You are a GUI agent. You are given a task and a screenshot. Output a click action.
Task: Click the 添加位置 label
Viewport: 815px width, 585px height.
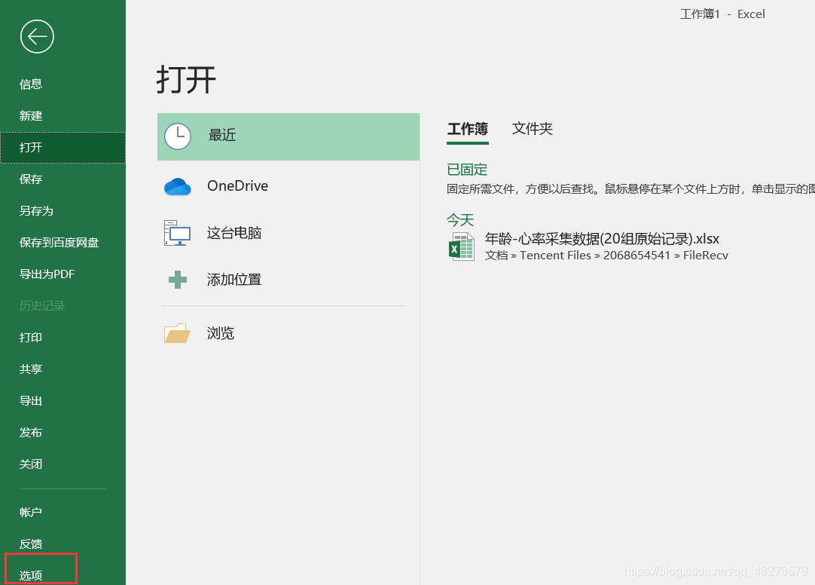click(x=234, y=280)
